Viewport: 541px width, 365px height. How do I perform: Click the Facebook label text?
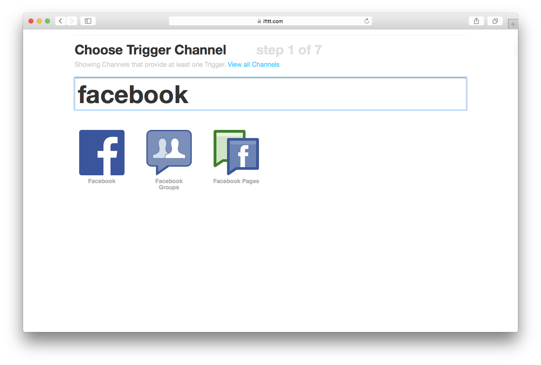click(102, 181)
